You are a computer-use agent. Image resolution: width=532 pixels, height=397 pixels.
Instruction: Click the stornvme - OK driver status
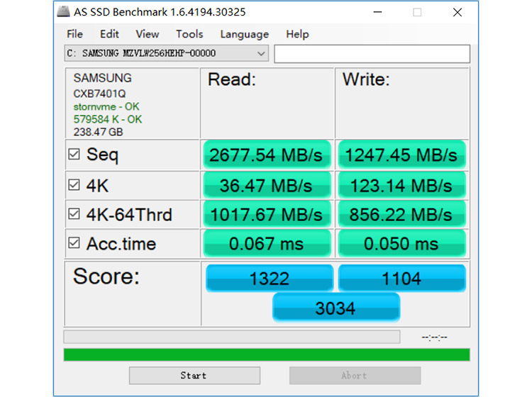[106, 107]
